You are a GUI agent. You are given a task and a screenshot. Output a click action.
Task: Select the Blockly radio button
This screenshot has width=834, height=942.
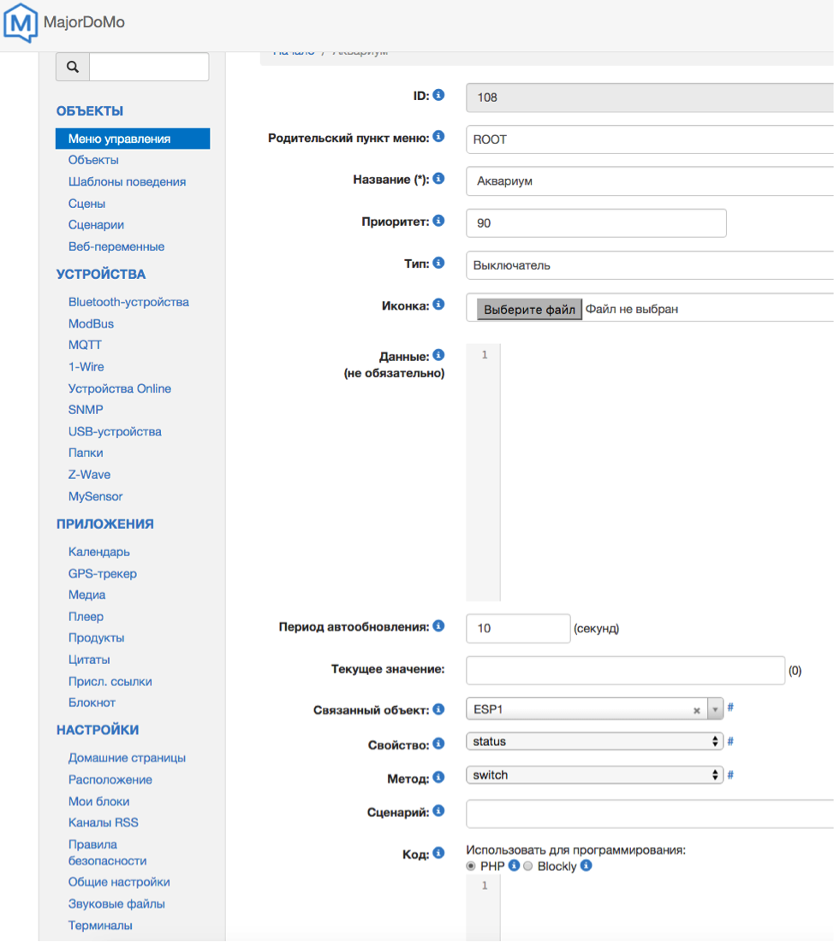[528, 867]
